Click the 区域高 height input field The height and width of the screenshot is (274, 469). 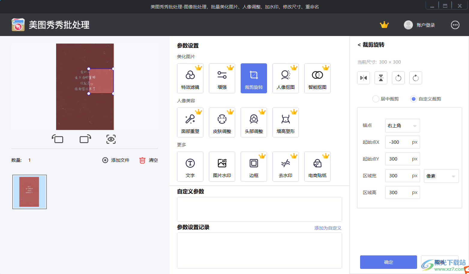[x=403, y=192]
